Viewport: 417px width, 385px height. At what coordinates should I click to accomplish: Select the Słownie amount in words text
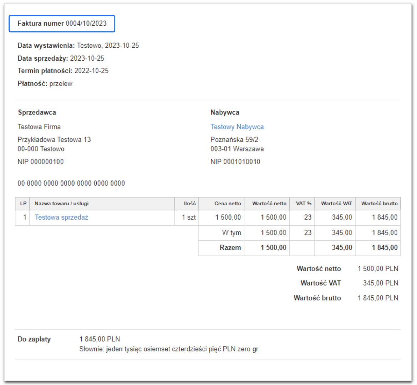(169, 349)
